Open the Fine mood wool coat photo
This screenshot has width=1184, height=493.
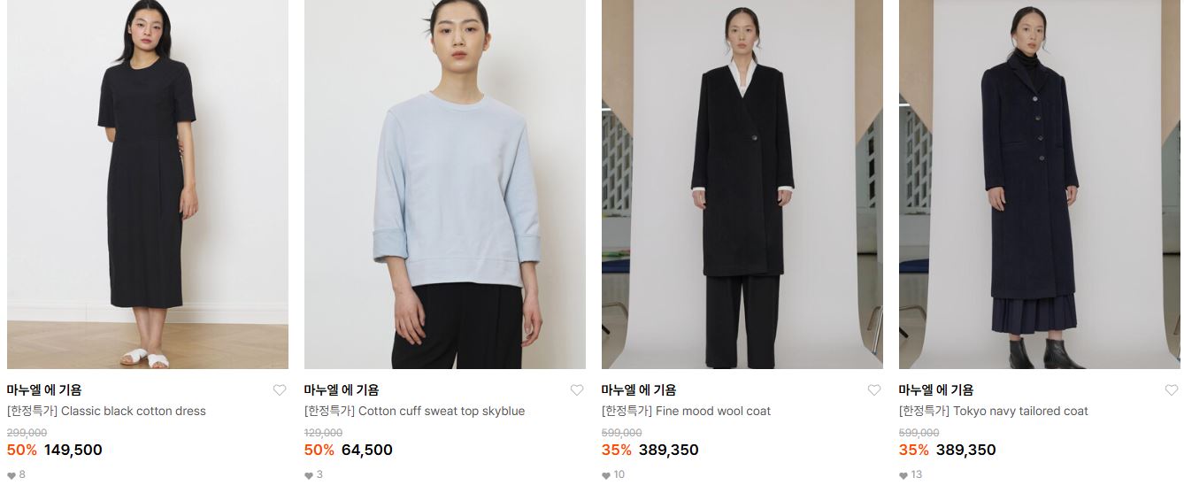tap(742, 184)
